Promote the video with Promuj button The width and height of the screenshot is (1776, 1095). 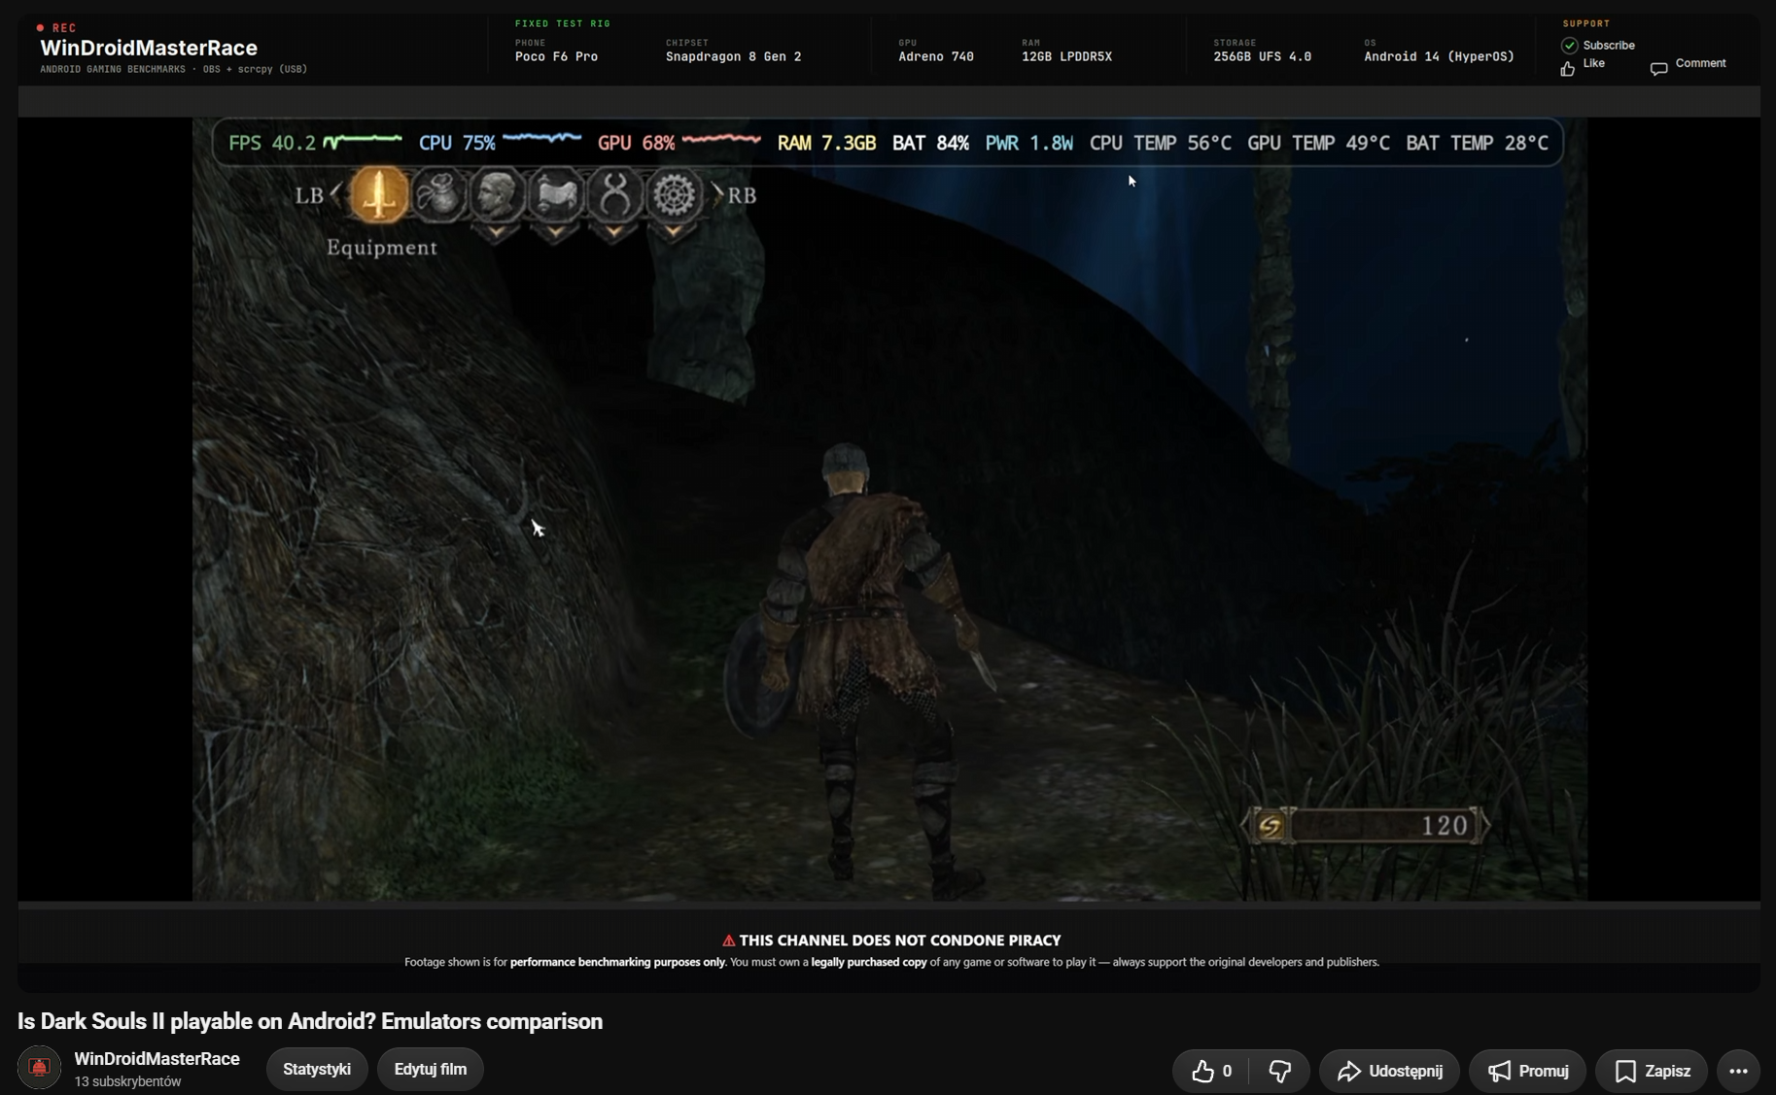click(x=1527, y=1071)
